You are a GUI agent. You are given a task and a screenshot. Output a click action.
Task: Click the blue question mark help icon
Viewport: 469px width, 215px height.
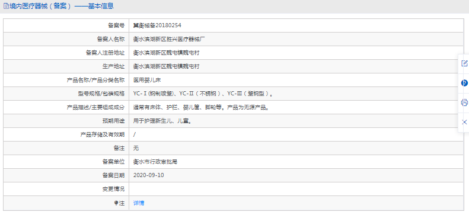[464, 83]
